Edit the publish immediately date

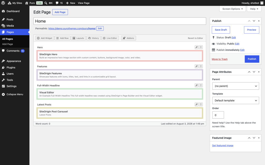coord(242,50)
